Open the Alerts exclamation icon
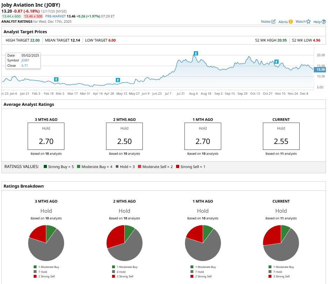The height and width of the screenshot is (284, 328). [291, 22]
